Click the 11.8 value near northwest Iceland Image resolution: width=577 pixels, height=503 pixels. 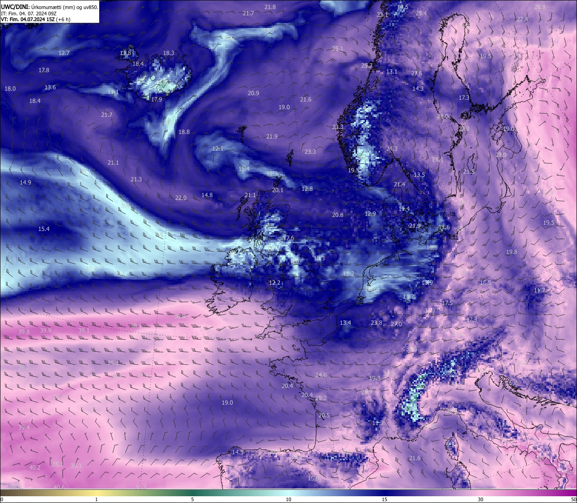point(125,53)
